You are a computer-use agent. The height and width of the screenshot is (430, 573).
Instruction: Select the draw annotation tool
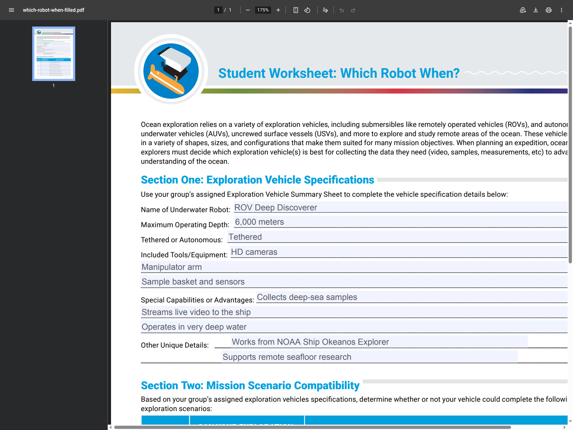coord(325,10)
